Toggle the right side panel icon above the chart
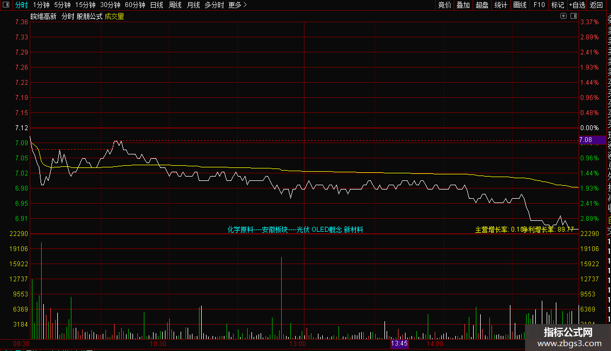The width and height of the screenshot is (611, 351). coord(574,16)
